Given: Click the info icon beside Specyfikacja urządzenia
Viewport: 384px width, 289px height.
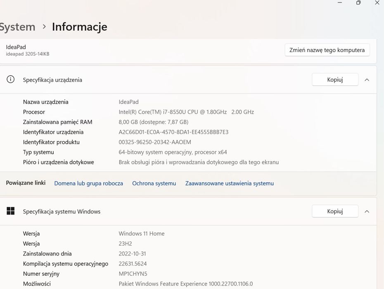Looking at the screenshot, I should 11,79.
